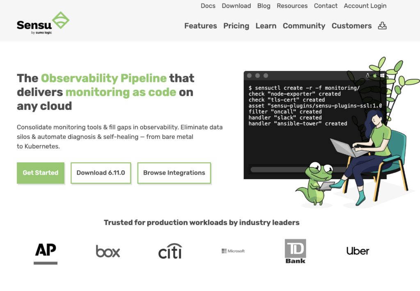The image size is (420, 291).
Task: Go to the Contact page
Action: (x=326, y=6)
